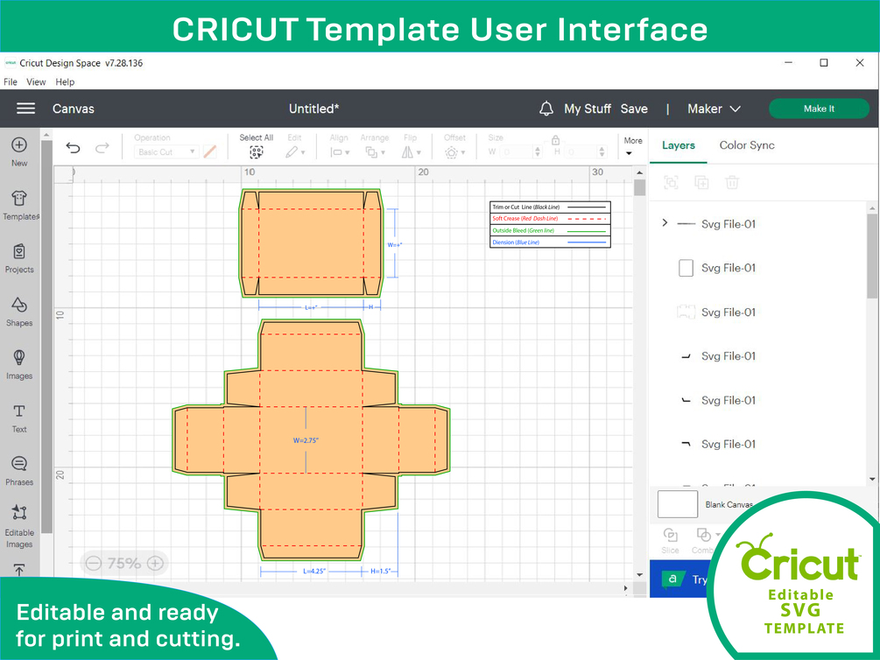
Task: Click the Canvas label in header
Action: pyautogui.click(x=73, y=109)
